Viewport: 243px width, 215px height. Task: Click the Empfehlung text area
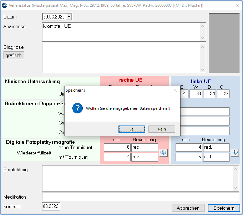(141, 178)
